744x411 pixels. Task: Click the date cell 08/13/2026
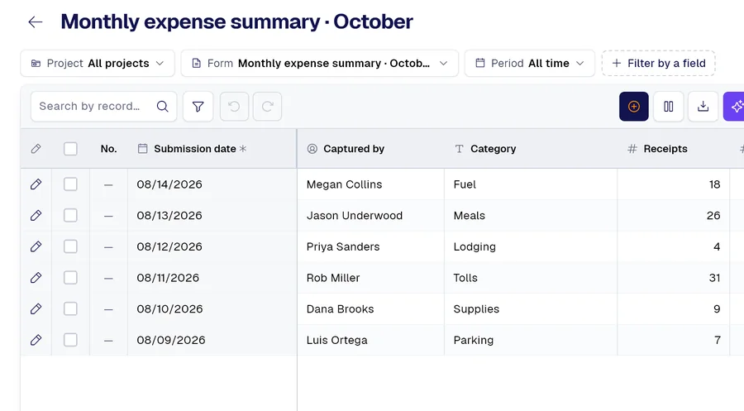click(212, 216)
